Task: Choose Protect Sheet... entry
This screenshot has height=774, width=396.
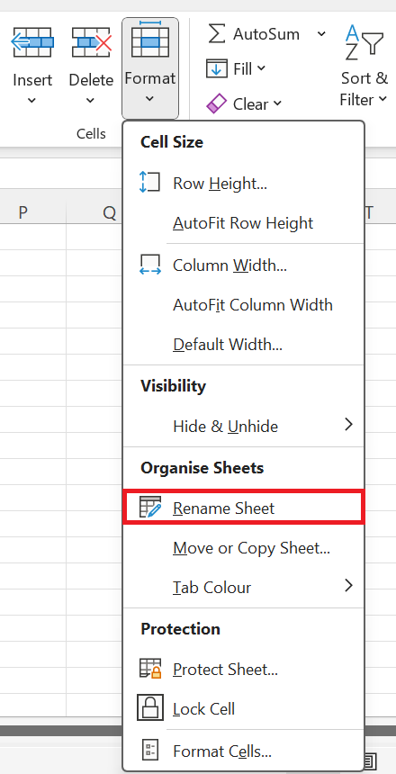Action: 243,670
